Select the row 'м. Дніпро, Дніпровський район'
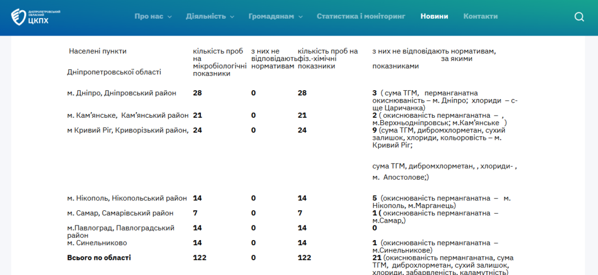Screen dimensions: 598x275 (x=122, y=93)
